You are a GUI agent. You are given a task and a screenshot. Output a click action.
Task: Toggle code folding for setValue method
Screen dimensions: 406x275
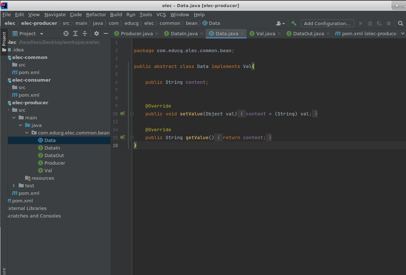click(132, 114)
